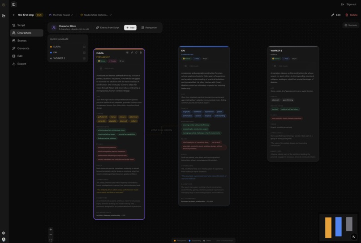Click the orange bar in the minimap
Screen dimensions: 361x243
click(x=328, y=228)
